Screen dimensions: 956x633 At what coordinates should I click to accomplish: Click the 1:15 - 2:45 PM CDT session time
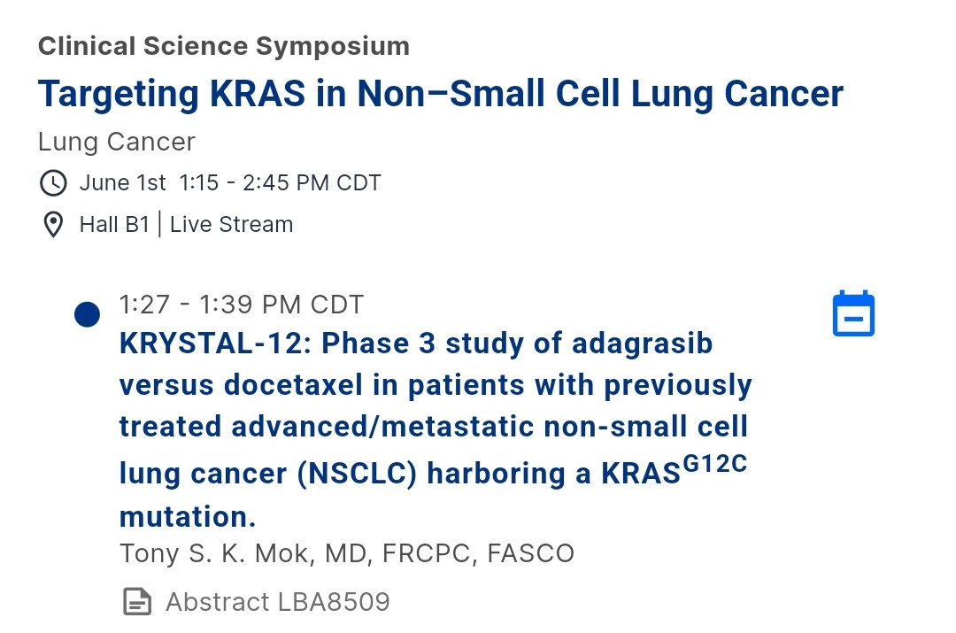pyautogui.click(x=281, y=183)
